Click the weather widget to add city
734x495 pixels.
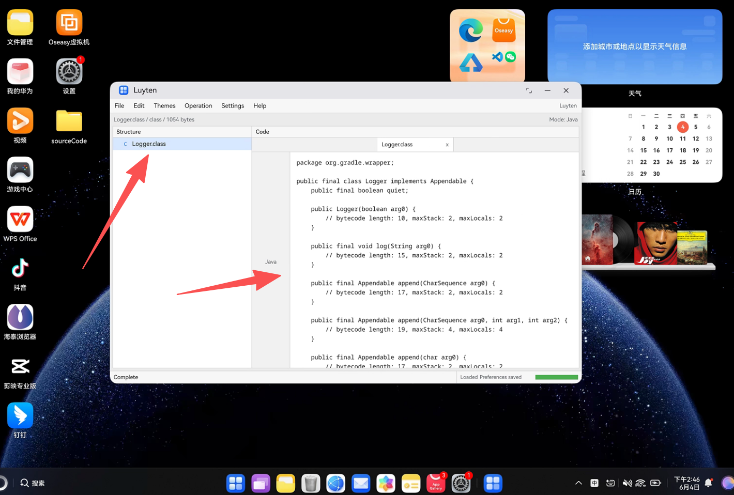pyautogui.click(x=635, y=47)
